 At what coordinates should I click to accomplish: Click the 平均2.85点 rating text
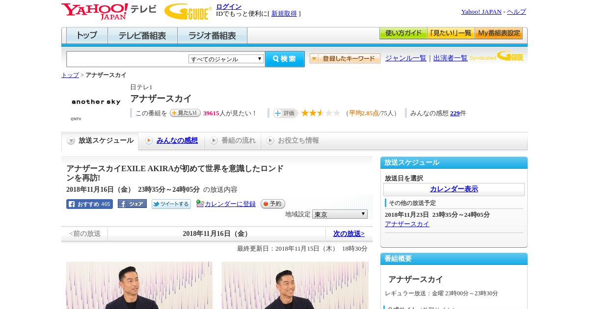(364, 113)
